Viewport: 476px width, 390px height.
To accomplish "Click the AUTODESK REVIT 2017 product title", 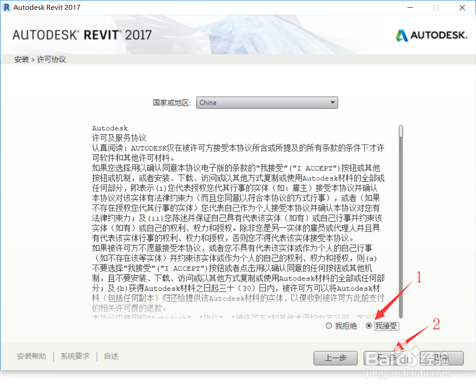I will [x=82, y=35].
